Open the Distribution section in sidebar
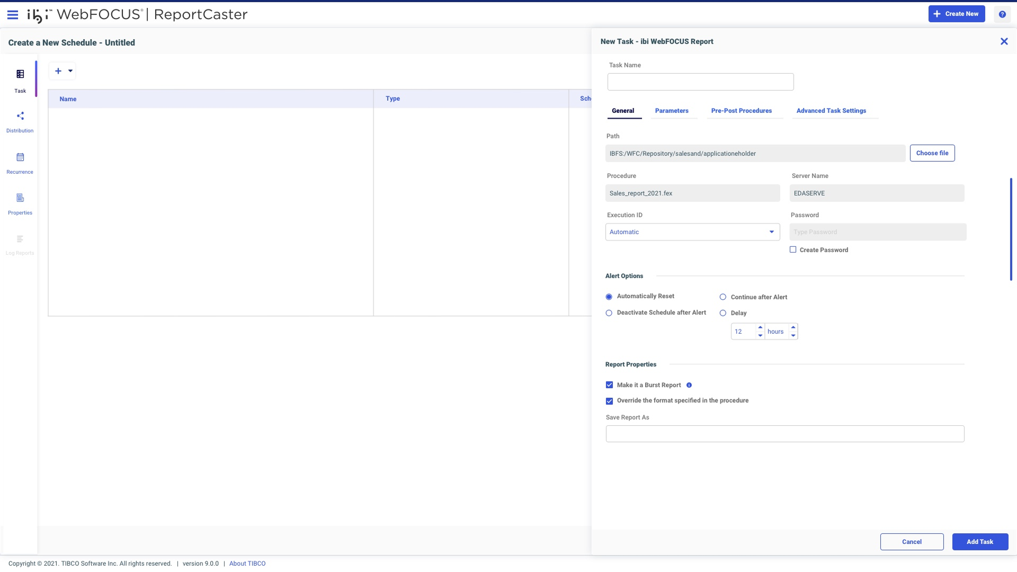 point(20,122)
